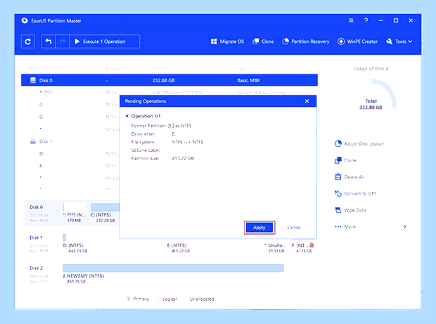Screen dimensions: 436x324
Task: Select the locked F: (NTFS) block
Action: tap(303, 248)
